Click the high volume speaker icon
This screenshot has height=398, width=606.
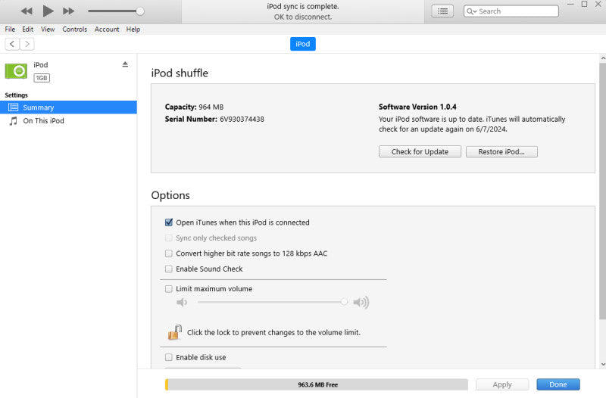click(x=361, y=302)
